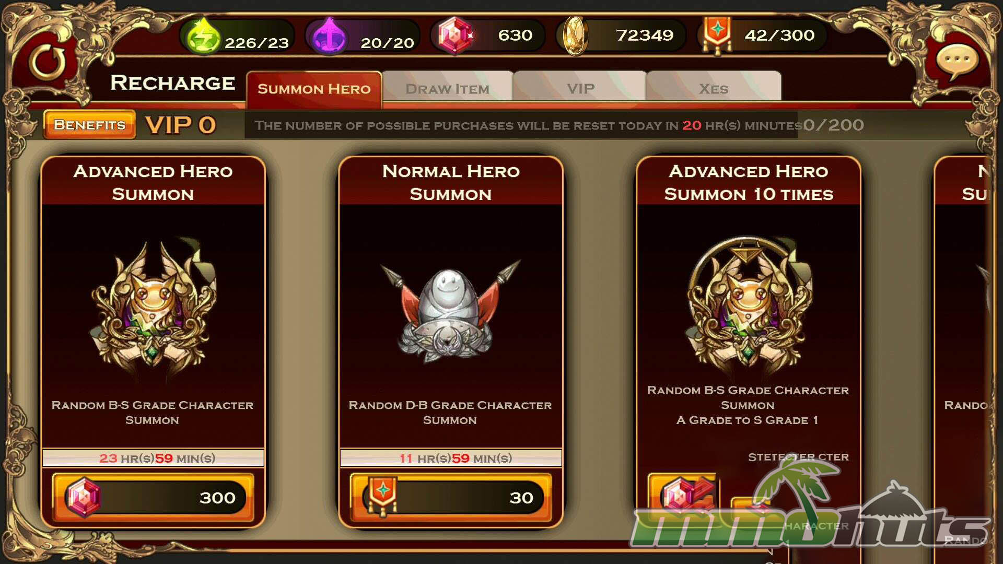Click the red circular back arrow icon
This screenshot has height=564, width=1003.
point(48,62)
